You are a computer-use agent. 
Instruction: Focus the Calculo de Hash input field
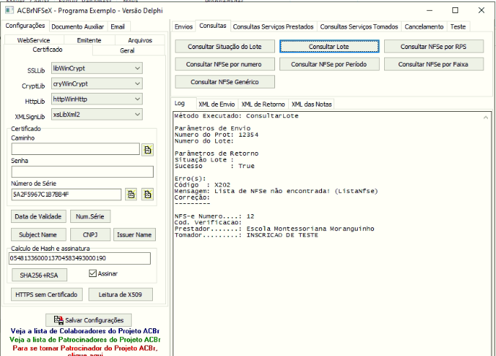[80, 258]
